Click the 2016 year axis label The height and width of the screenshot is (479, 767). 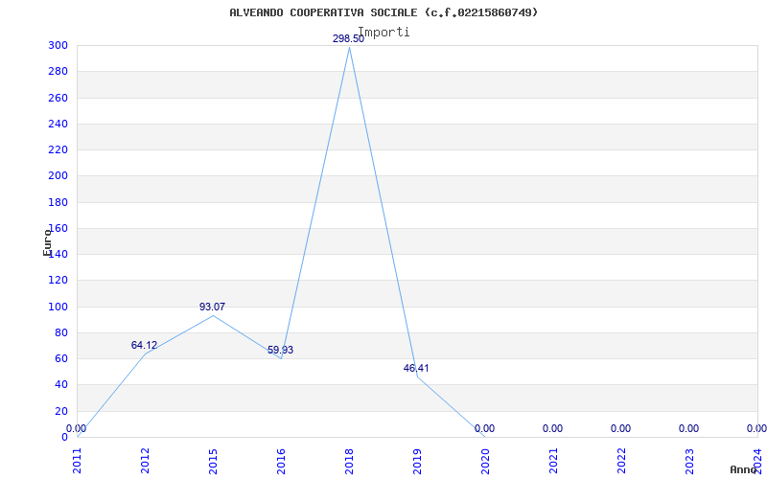(281, 461)
